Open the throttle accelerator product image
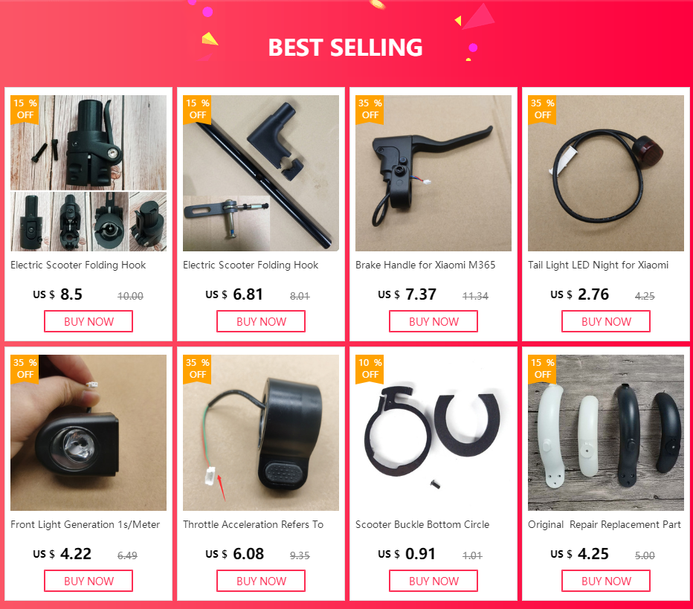The height and width of the screenshot is (609, 693). [x=261, y=433]
